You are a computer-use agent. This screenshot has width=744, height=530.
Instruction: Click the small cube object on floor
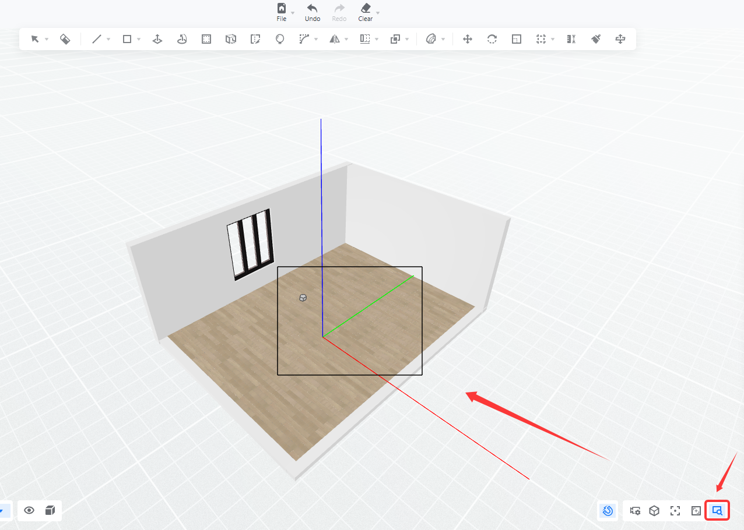pos(303,298)
